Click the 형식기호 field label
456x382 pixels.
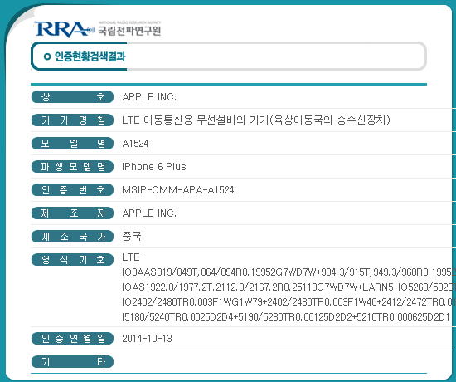(x=72, y=260)
